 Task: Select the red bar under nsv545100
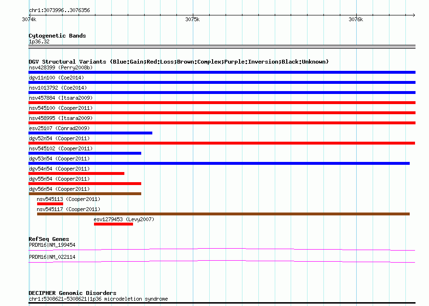[x=222, y=113]
